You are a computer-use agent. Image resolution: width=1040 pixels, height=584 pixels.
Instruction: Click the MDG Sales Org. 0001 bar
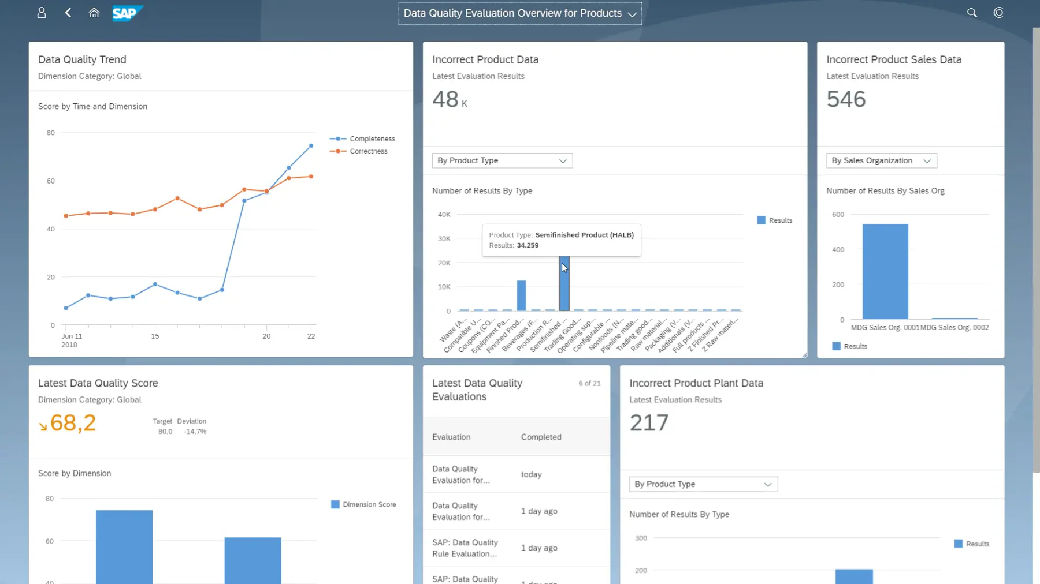click(x=885, y=271)
